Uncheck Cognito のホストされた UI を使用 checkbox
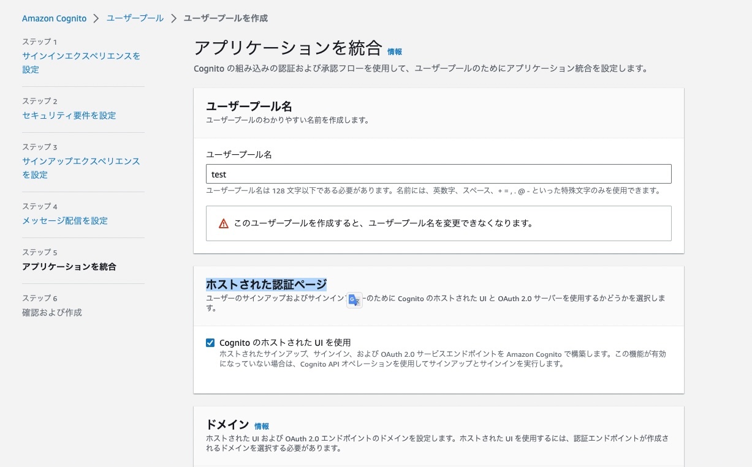 click(210, 343)
